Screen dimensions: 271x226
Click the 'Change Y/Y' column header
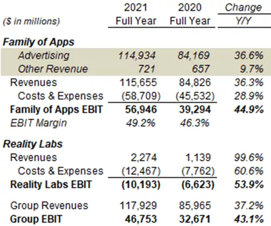tap(243, 14)
